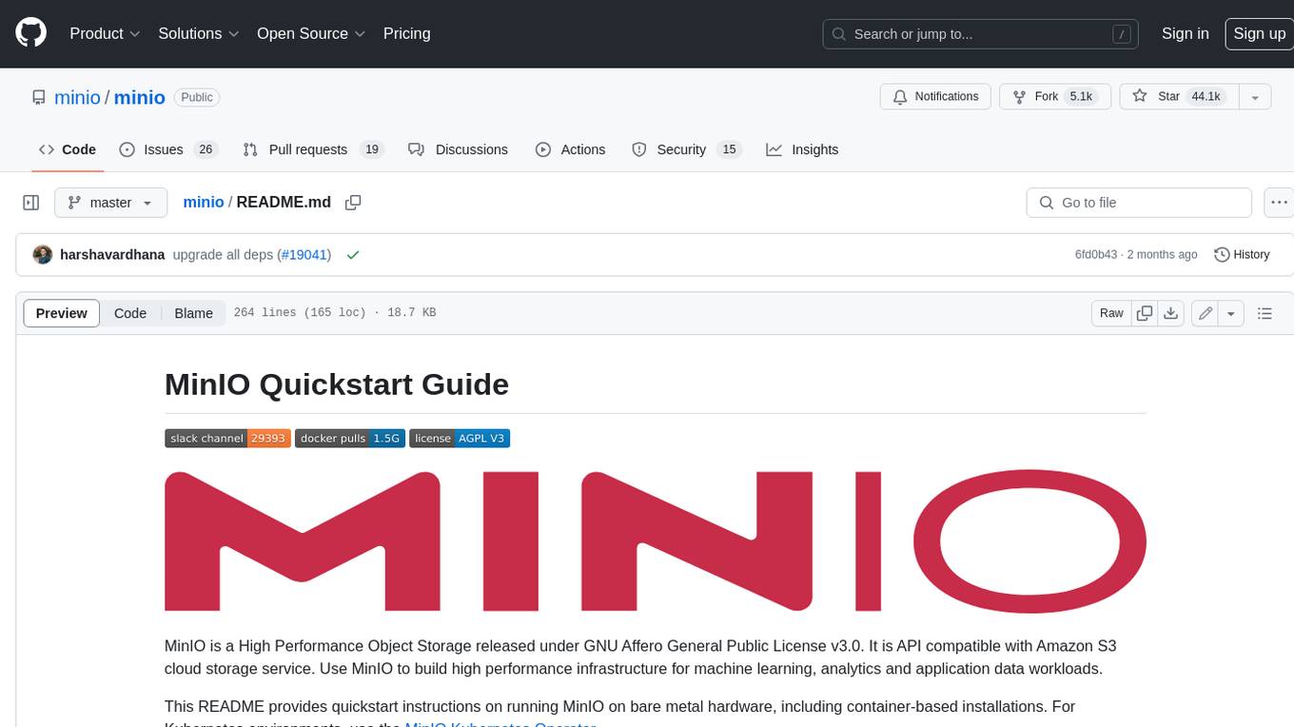Open the upgrade all deps commit message
Screen dimensions: 1294x727
pyautogui.click(x=223, y=255)
